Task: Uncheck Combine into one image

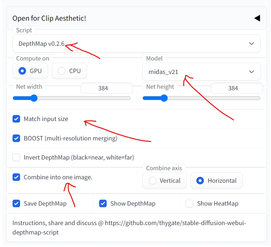Action: [16, 177]
